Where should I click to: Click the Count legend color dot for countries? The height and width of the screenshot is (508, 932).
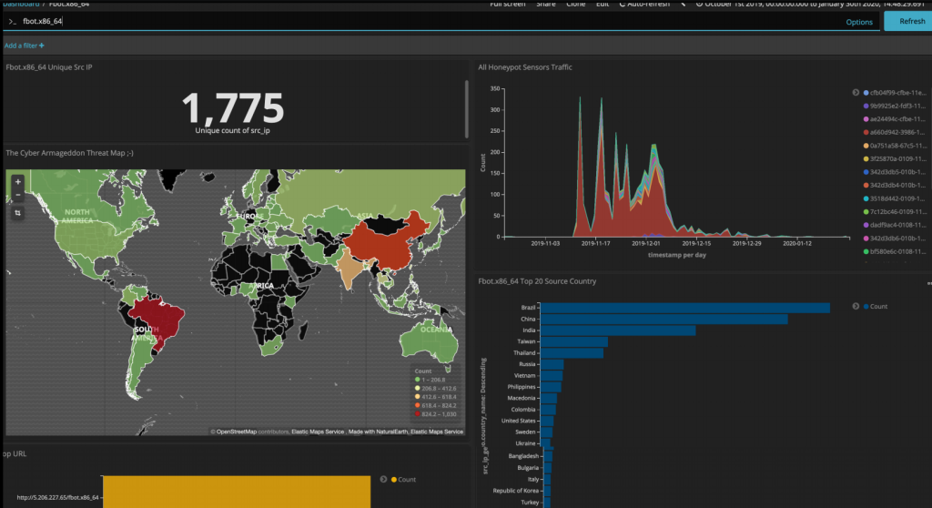pyautogui.click(x=866, y=307)
